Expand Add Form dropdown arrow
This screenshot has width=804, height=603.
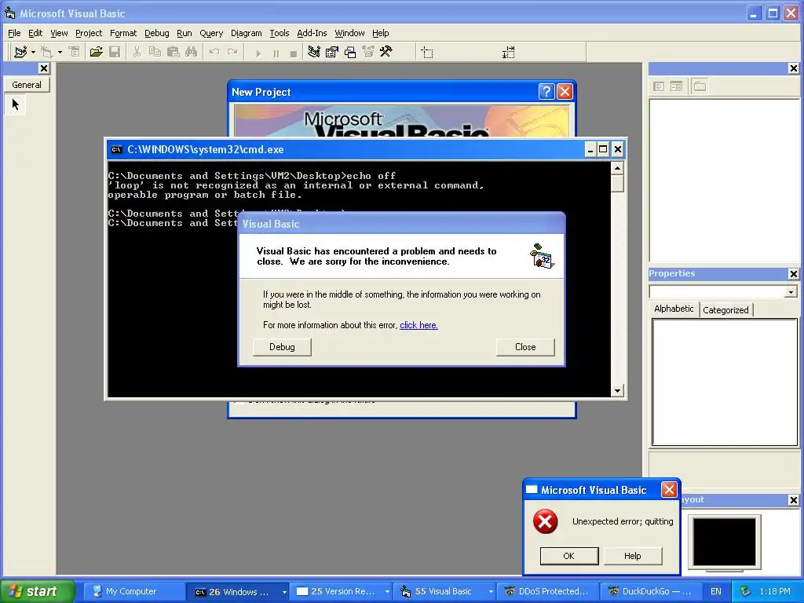(60, 53)
